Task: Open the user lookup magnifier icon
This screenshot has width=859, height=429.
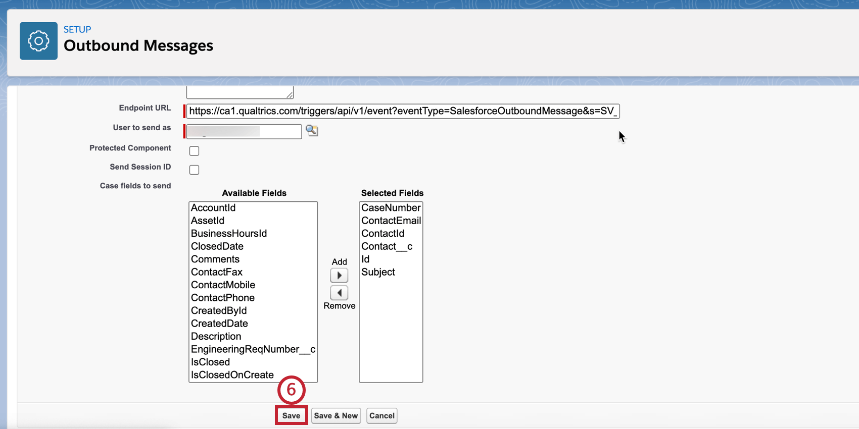Action: tap(312, 131)
